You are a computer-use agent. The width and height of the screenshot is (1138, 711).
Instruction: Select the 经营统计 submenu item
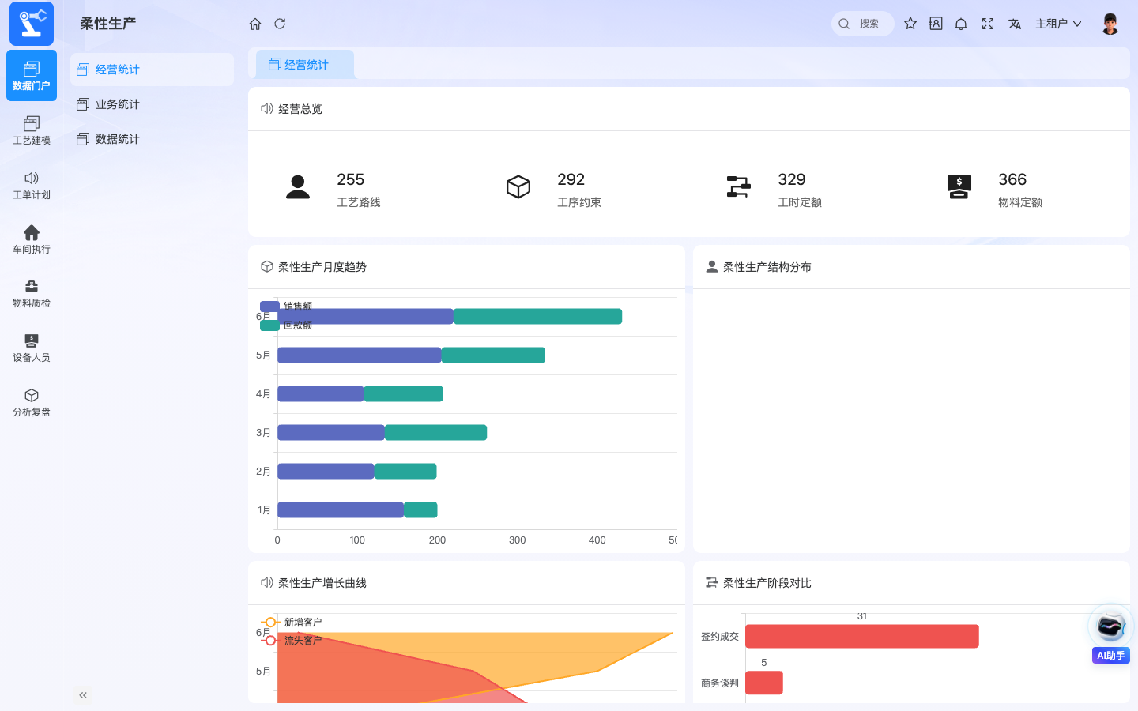(152, 70)
